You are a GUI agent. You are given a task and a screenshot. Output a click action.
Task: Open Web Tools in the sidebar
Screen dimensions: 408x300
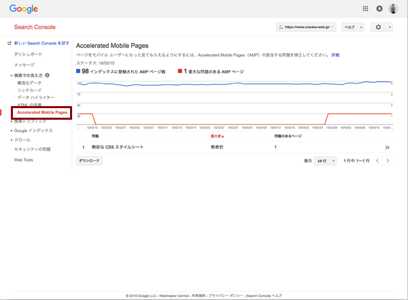[23, 160]
